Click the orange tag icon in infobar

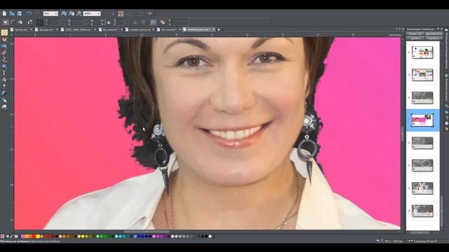(x=163, y=22)
